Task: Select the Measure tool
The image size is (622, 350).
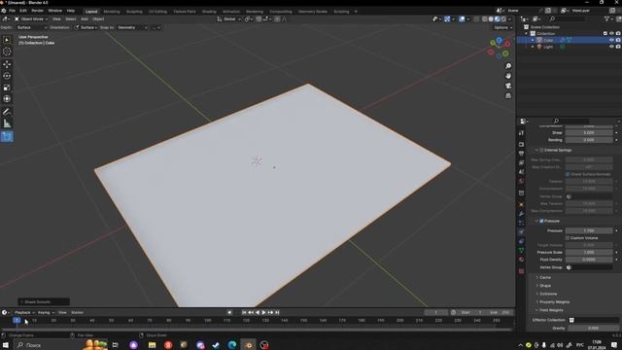Action: click(x=7, y=123)
